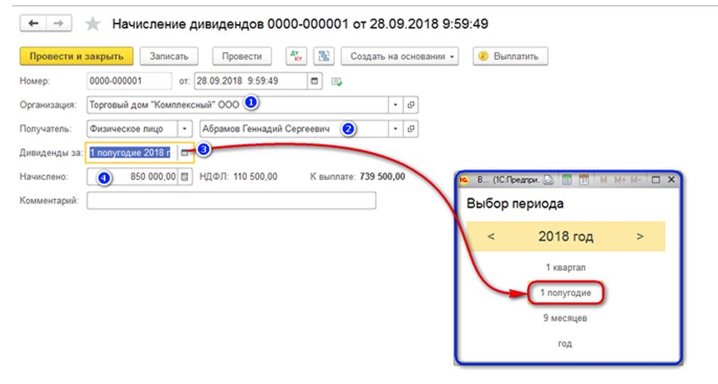Open the Организация record form
718x384 pixels.
tap(412, 105)
